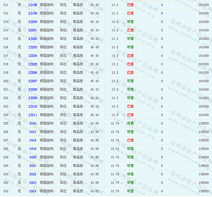The image size is (212, 197).
Task: Open the 2J207 unit link
Action: pos(33,81)
